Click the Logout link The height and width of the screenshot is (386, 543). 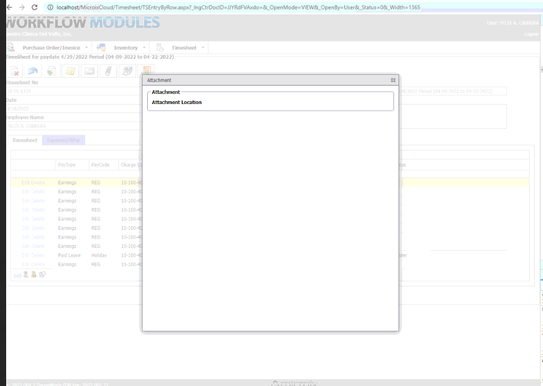[531, 34]
